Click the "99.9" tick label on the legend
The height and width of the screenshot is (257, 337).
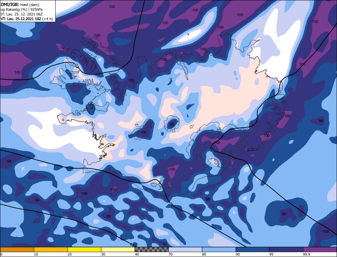(x=306, y=254)
